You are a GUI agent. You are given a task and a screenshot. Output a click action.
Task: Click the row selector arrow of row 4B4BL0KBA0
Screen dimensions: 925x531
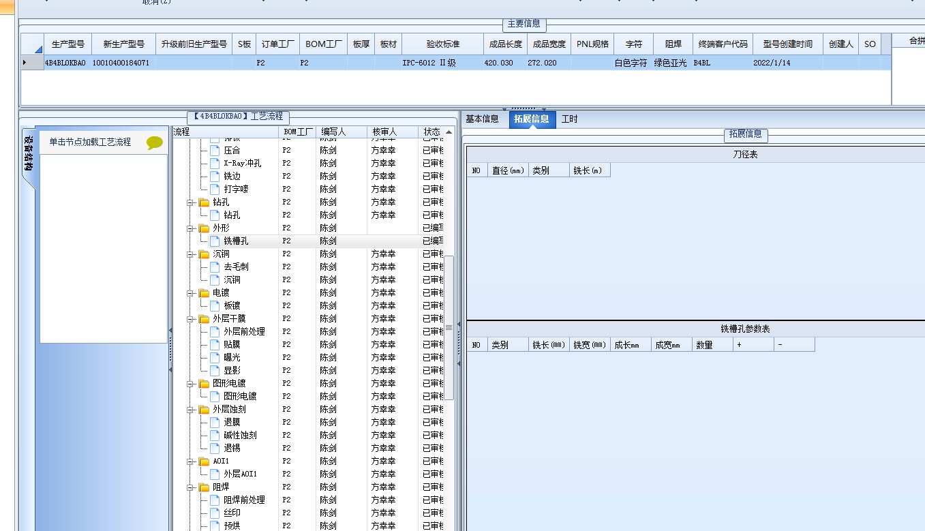[x=26, y=63]
